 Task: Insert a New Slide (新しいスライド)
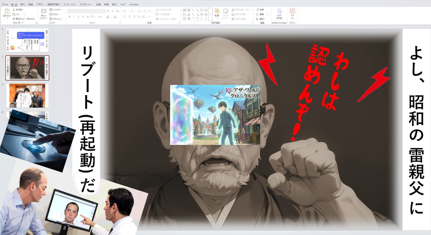click(44, 13)
